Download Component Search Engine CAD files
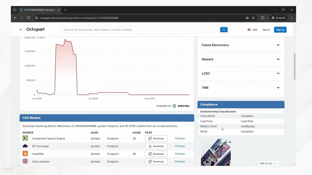This screenshot has width=312, height=175. 156,138
